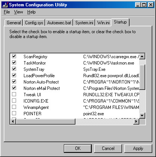156x157 pixels.
Task: Check the ICONFIG.EXE startup item
Action: 14,101
